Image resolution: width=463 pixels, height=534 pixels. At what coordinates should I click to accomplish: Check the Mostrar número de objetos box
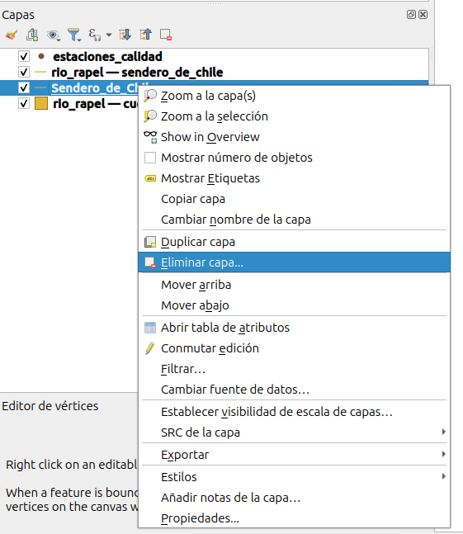pos(150,158)
